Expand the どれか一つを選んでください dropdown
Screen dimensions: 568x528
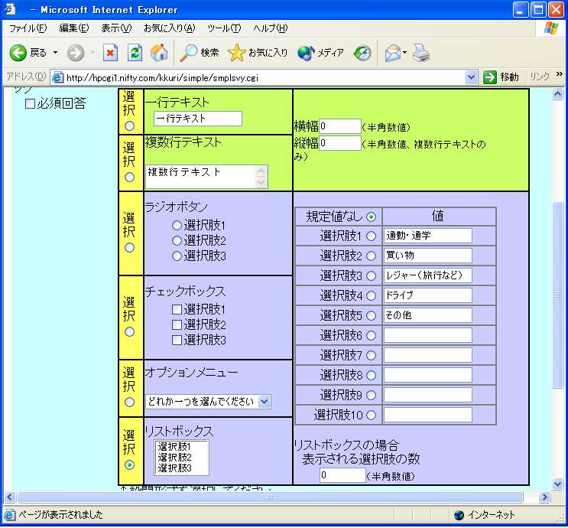(x=264, y=402)
